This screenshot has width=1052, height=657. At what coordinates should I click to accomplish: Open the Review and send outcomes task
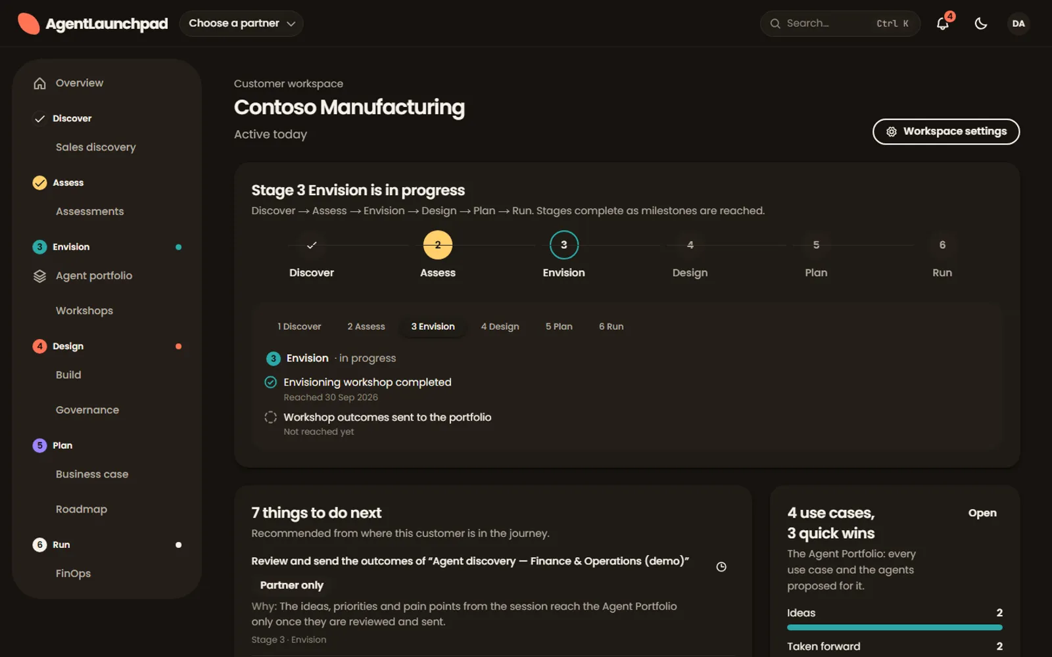[x=470, y=561]
